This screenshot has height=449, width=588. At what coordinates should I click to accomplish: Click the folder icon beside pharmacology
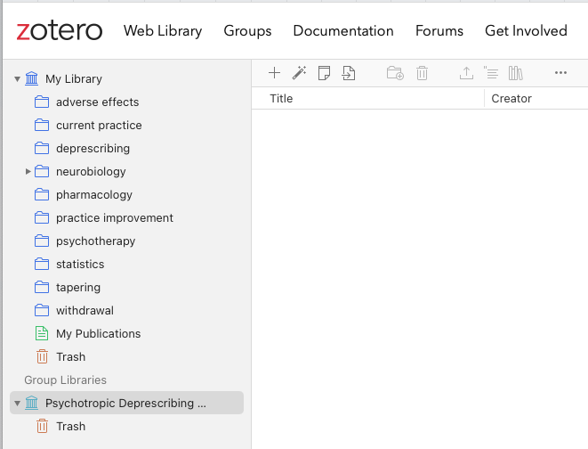[x=42, y=195]
